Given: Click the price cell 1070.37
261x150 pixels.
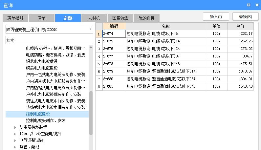Looking at the screenshot, I should (x=240, y=72).
